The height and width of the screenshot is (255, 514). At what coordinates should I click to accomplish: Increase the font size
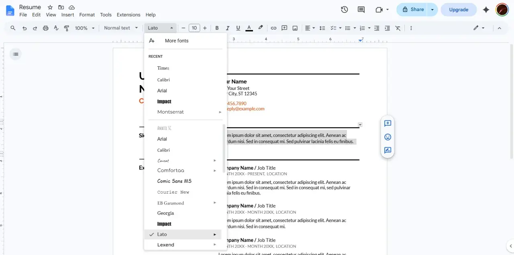point(205,28)
